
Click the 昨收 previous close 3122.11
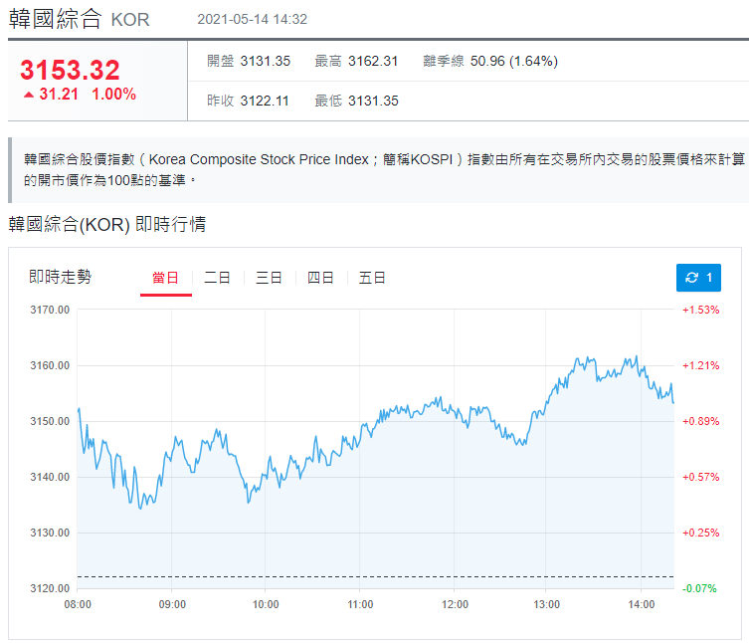coord(265,101)
